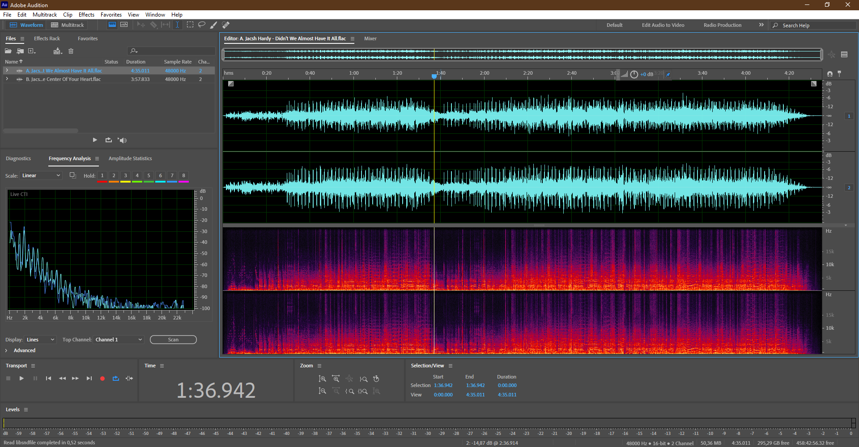This screenshot has height=447, width=859.
Task: Open Insert into Multitrack dropdown
Action: 57,51
